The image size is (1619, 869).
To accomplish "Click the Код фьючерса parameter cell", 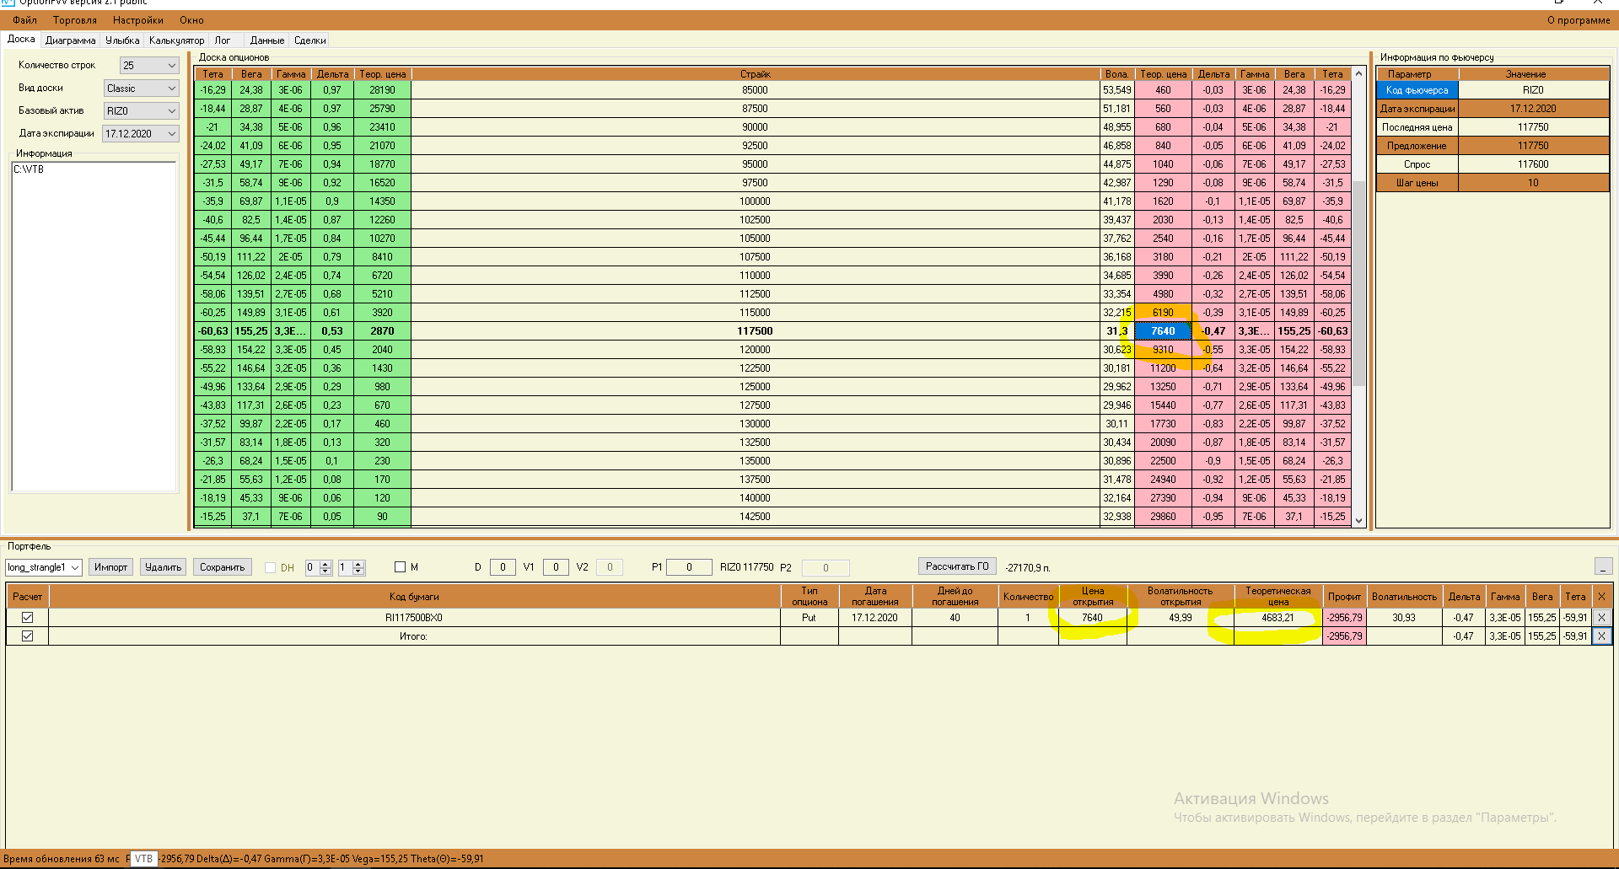I will [1417, 90].
